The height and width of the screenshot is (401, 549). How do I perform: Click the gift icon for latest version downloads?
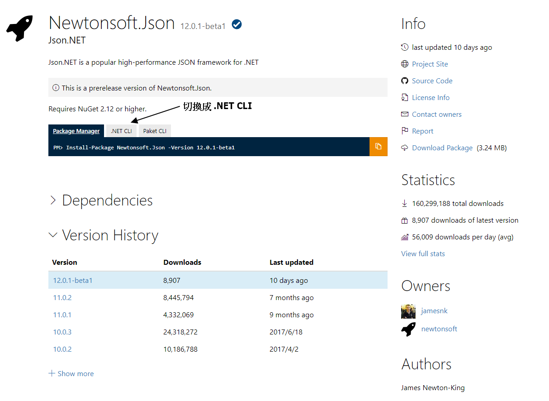pos(405,220)
